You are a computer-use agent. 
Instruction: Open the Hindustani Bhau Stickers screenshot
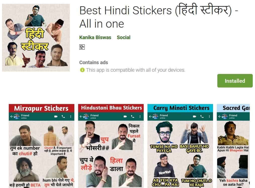tap(111, 146)
